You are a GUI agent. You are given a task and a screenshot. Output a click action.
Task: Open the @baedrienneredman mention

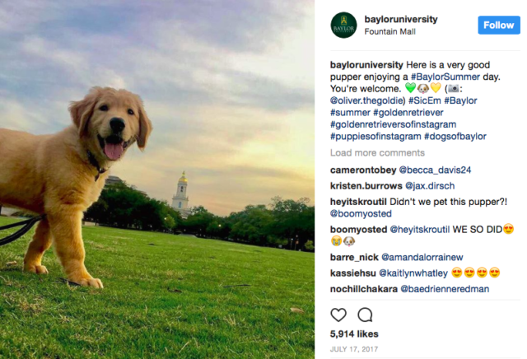(444, 289)
